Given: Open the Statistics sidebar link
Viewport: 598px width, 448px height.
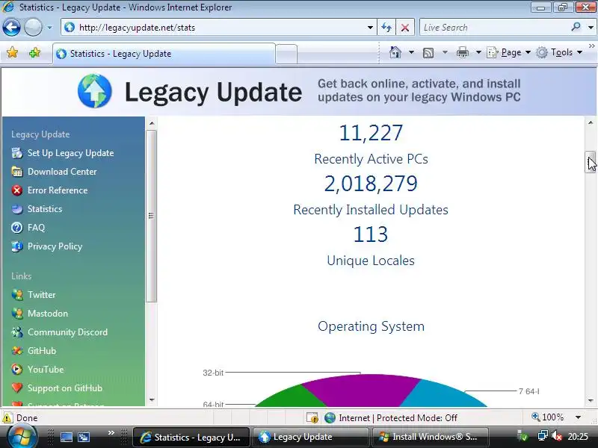Looking at the screenshot, I should [x=45, y=209].
